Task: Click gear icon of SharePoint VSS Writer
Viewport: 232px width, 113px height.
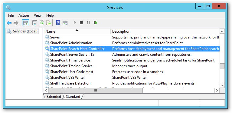Action: [x=47, y=78]
